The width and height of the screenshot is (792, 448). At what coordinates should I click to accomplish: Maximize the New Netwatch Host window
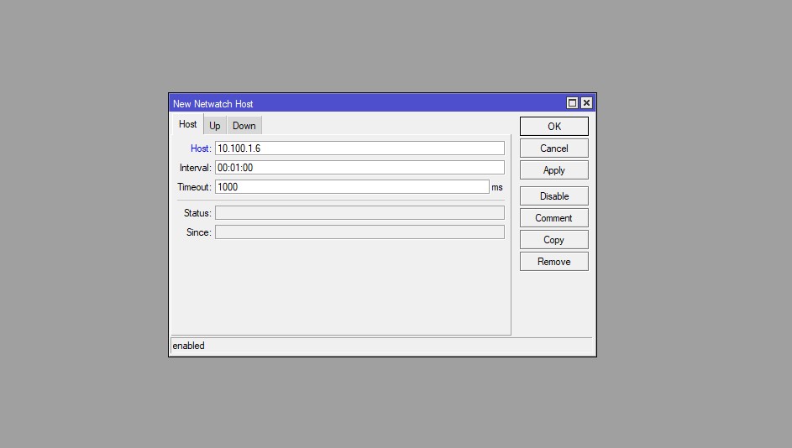click(x=573, y=103)
